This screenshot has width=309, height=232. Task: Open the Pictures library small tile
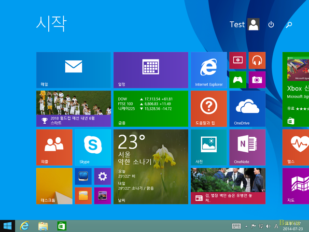point(102,196)
